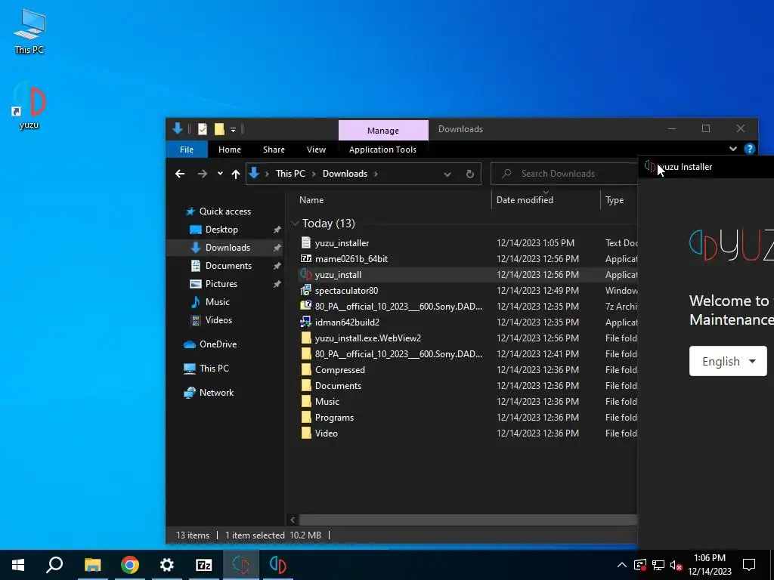Select idman642build2 installer icon
Viewport: 774px width, 580px height.
[x=306, y=322]
